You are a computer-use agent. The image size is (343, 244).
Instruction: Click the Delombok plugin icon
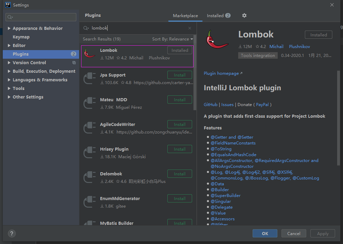point(90,177)
